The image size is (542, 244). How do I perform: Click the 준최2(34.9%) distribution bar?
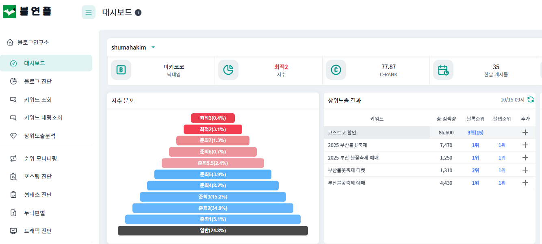pos(213,208)
